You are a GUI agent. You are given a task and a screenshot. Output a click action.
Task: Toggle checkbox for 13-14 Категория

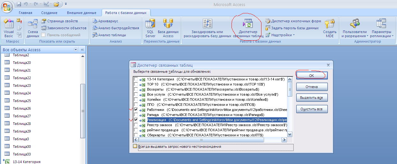pos(136,79)
